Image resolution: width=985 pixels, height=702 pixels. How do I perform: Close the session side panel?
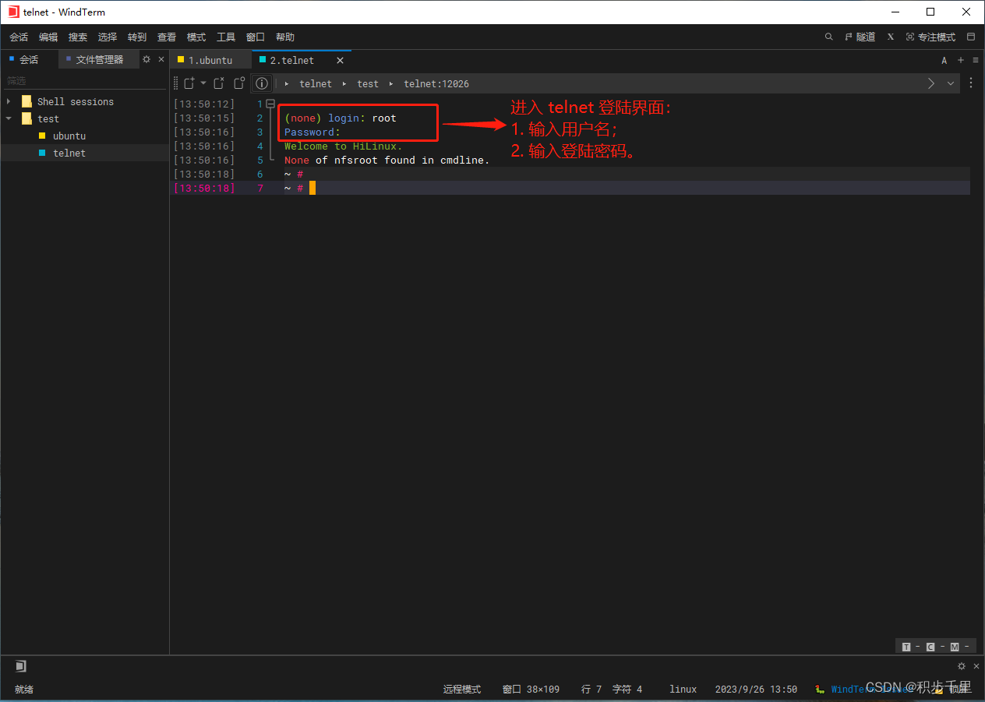161,59
